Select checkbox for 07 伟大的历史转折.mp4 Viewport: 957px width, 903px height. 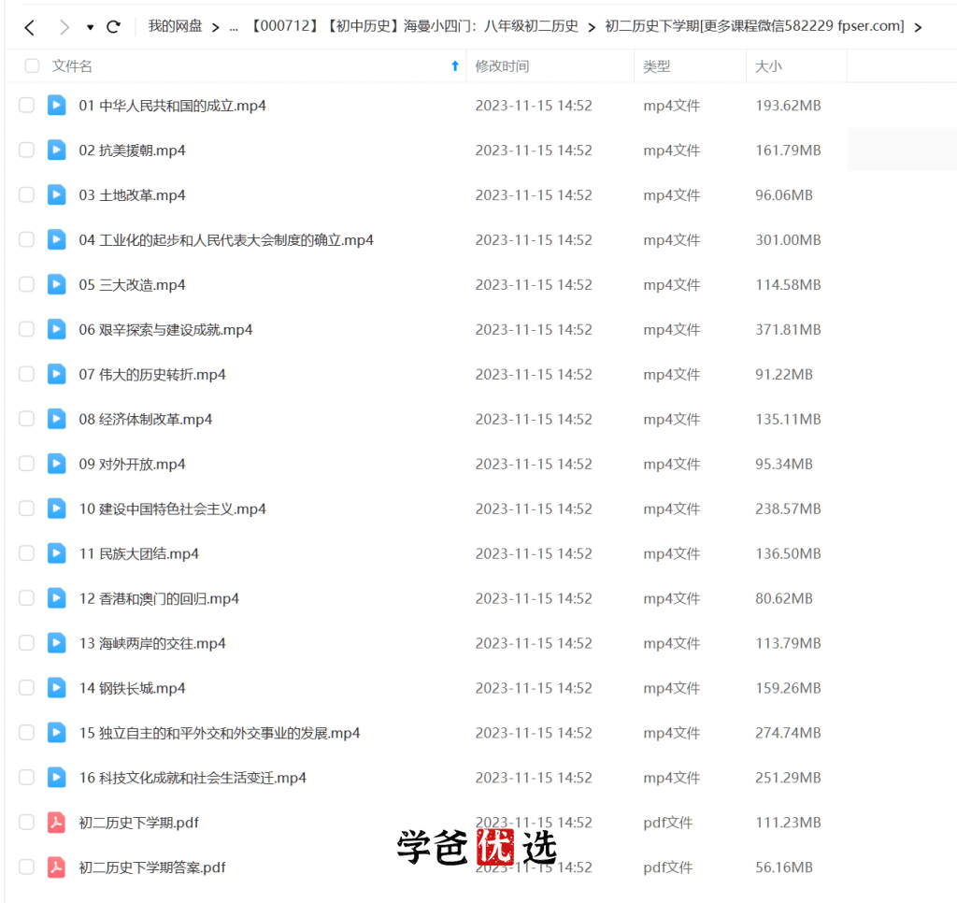pyautogui.click(x=26, y=374)
